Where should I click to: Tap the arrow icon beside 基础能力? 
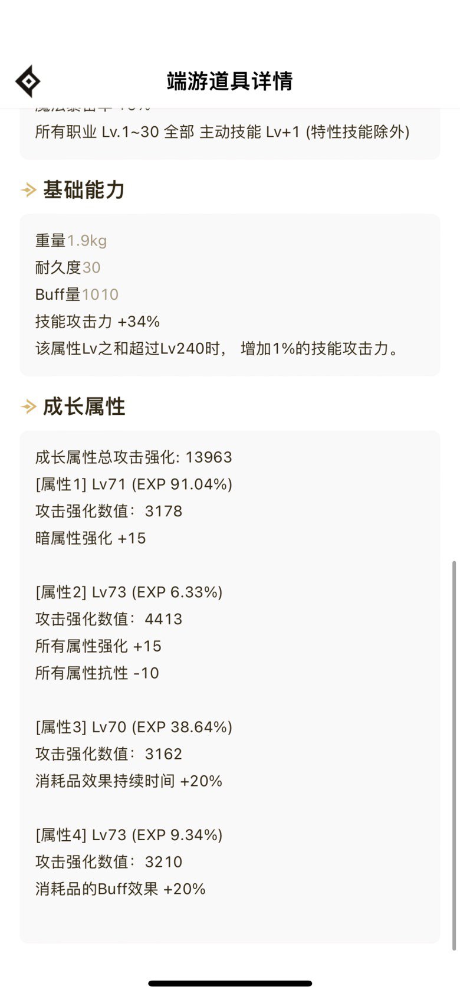coord(28,190)
